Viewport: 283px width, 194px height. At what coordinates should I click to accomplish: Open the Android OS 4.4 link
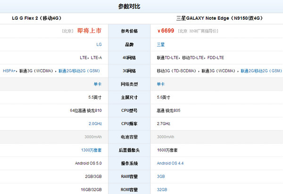point(173,163)
